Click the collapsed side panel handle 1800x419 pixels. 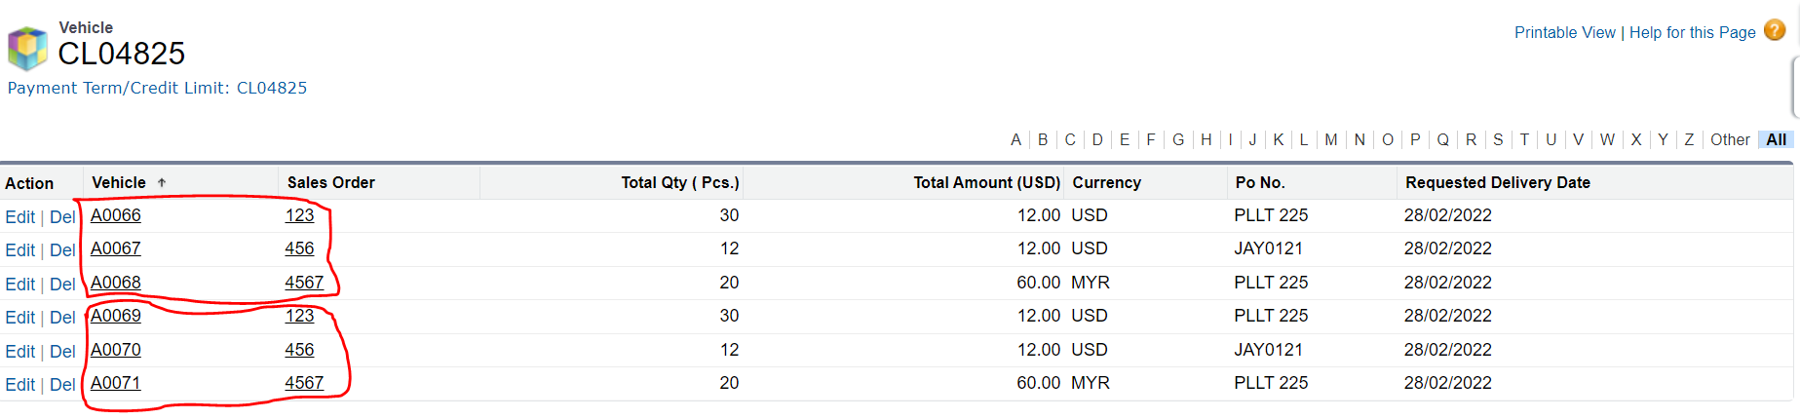click(x=1794, y=88)
